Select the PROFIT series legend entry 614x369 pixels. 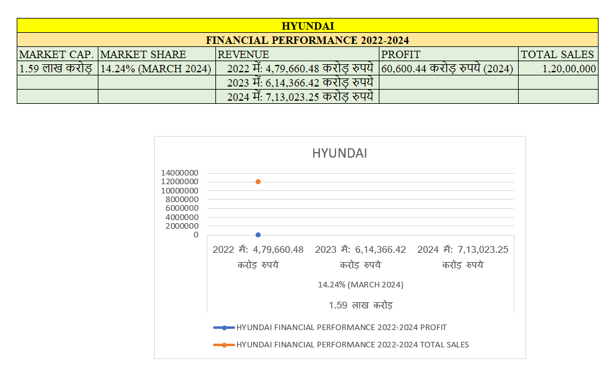click(330, 328)
